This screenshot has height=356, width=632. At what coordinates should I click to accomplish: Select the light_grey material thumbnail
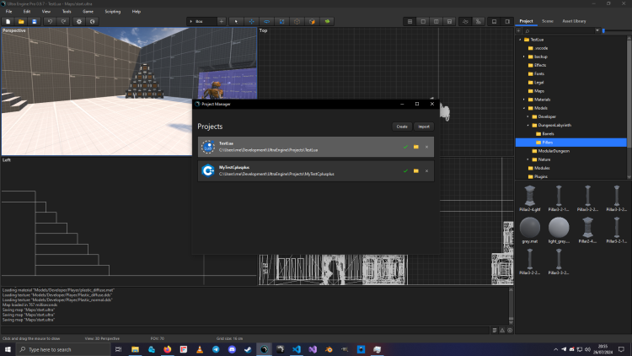coord(559,229)
